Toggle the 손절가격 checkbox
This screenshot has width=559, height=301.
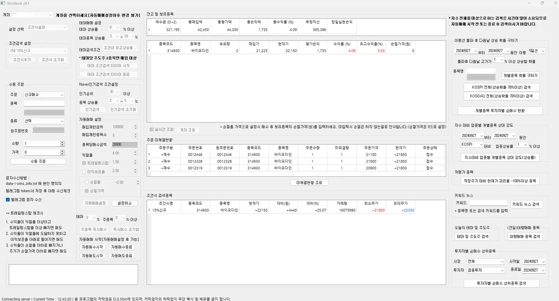click(x=87, y=191)
